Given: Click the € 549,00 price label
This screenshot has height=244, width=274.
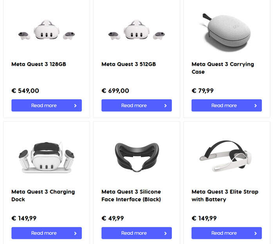Looking at the screenshot, I should [25, 91].
